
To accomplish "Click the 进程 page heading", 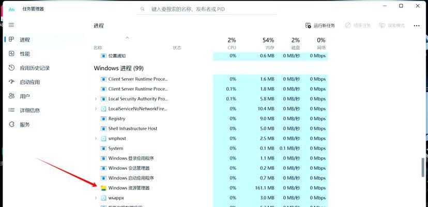I will click(99, 26).
